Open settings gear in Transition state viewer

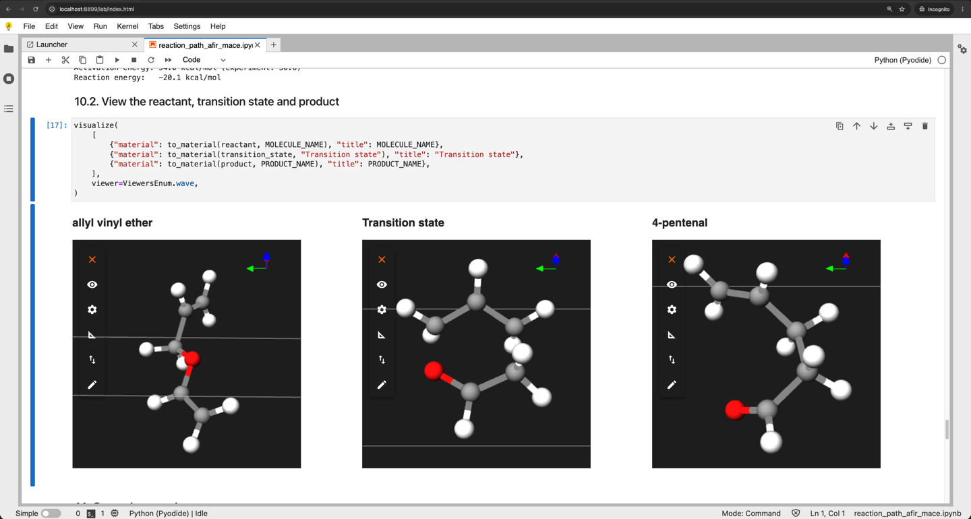point(382,309)
